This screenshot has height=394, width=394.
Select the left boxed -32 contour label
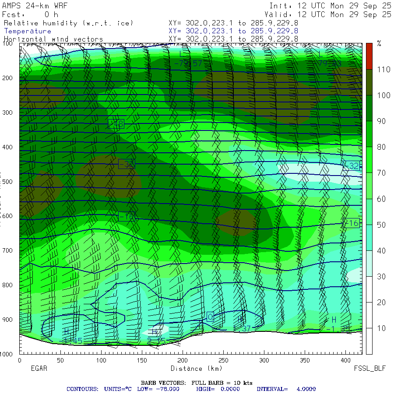click(x=127, y=164)
